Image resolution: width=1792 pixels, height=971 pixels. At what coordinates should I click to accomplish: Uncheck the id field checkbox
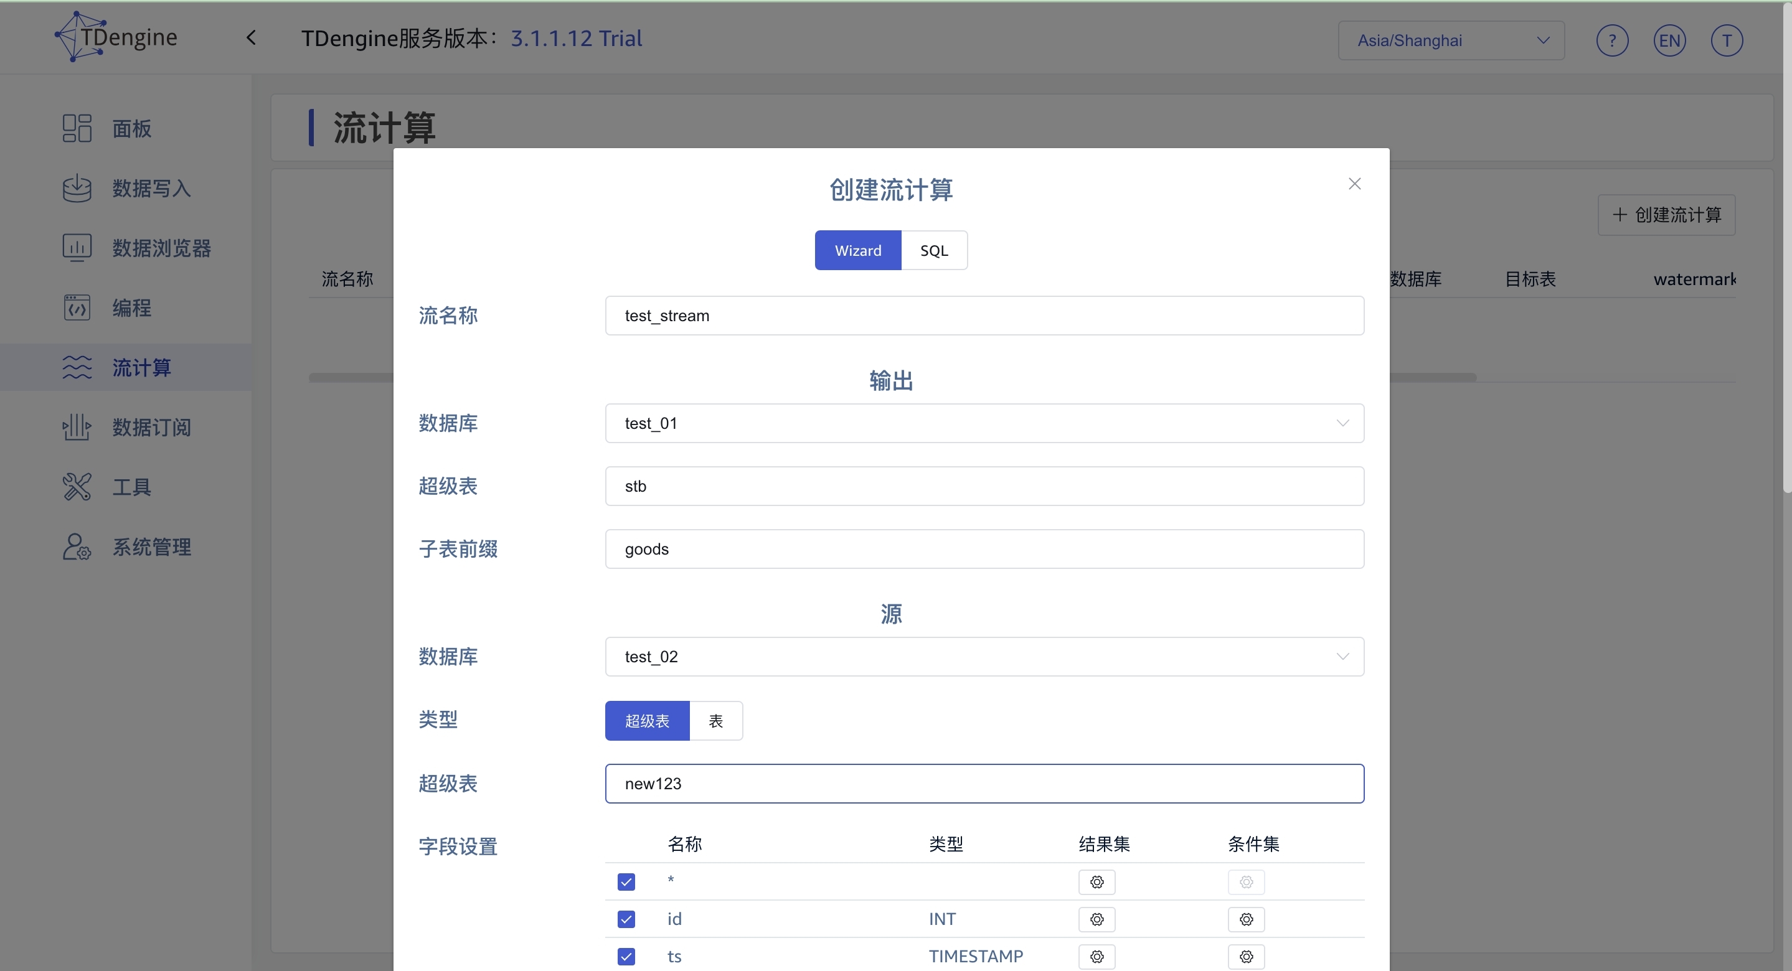click(x=625, y=919)
